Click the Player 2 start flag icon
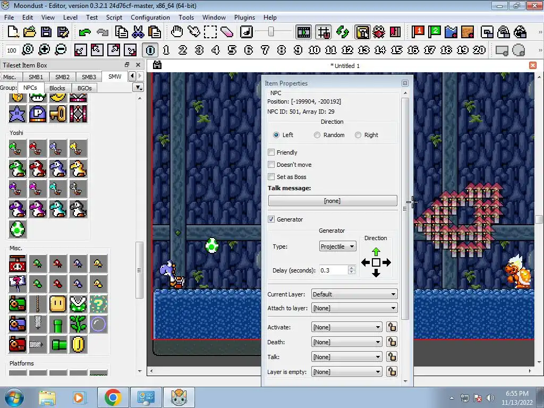 tap(434, 32)
